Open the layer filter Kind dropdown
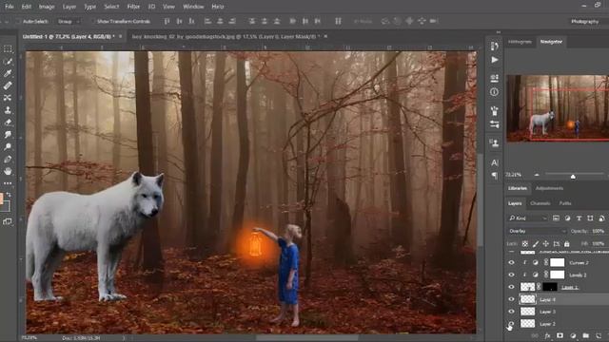 (528, 218)
